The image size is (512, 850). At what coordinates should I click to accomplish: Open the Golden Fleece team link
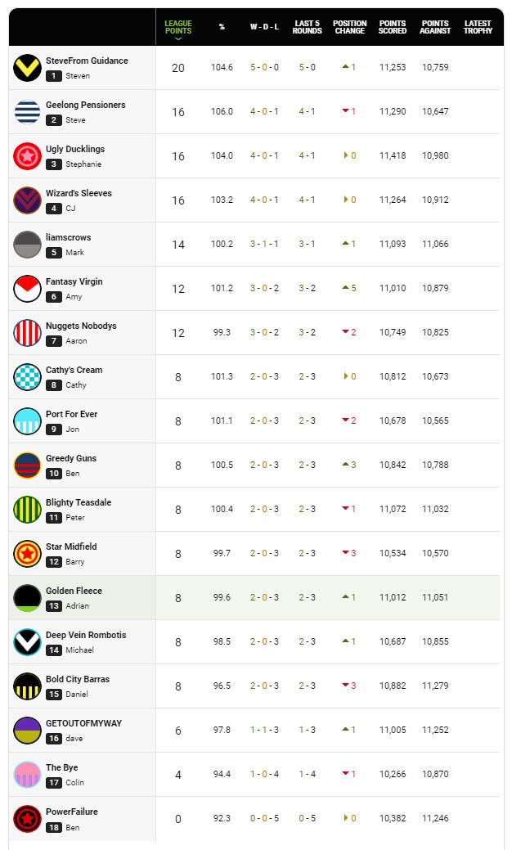click(x=74, y=591)
